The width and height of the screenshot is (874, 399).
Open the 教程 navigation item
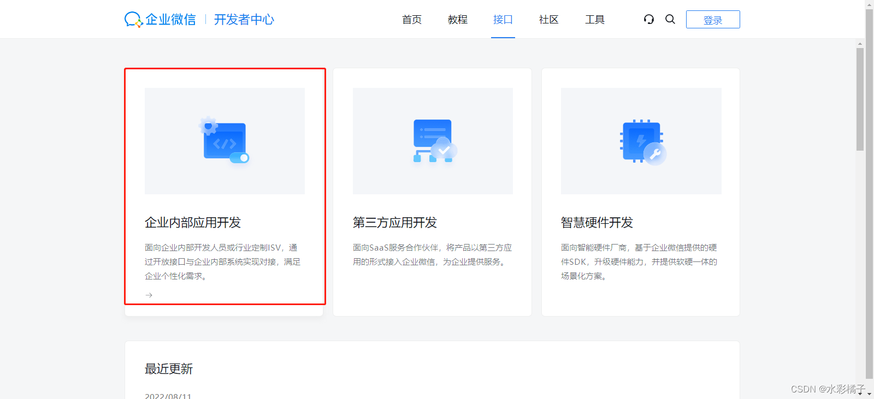click(x=458, y=20)
